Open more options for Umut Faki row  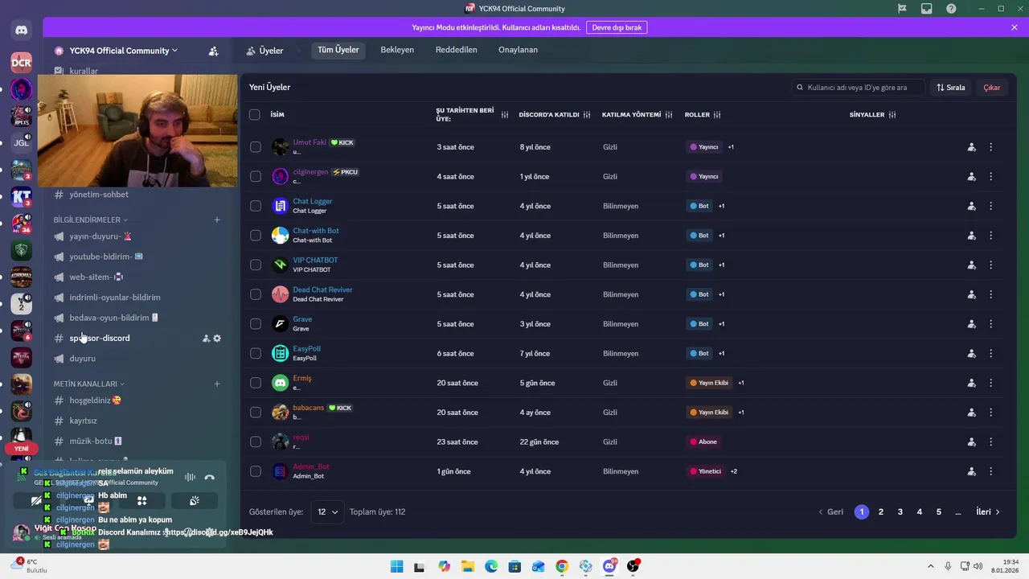990,147
